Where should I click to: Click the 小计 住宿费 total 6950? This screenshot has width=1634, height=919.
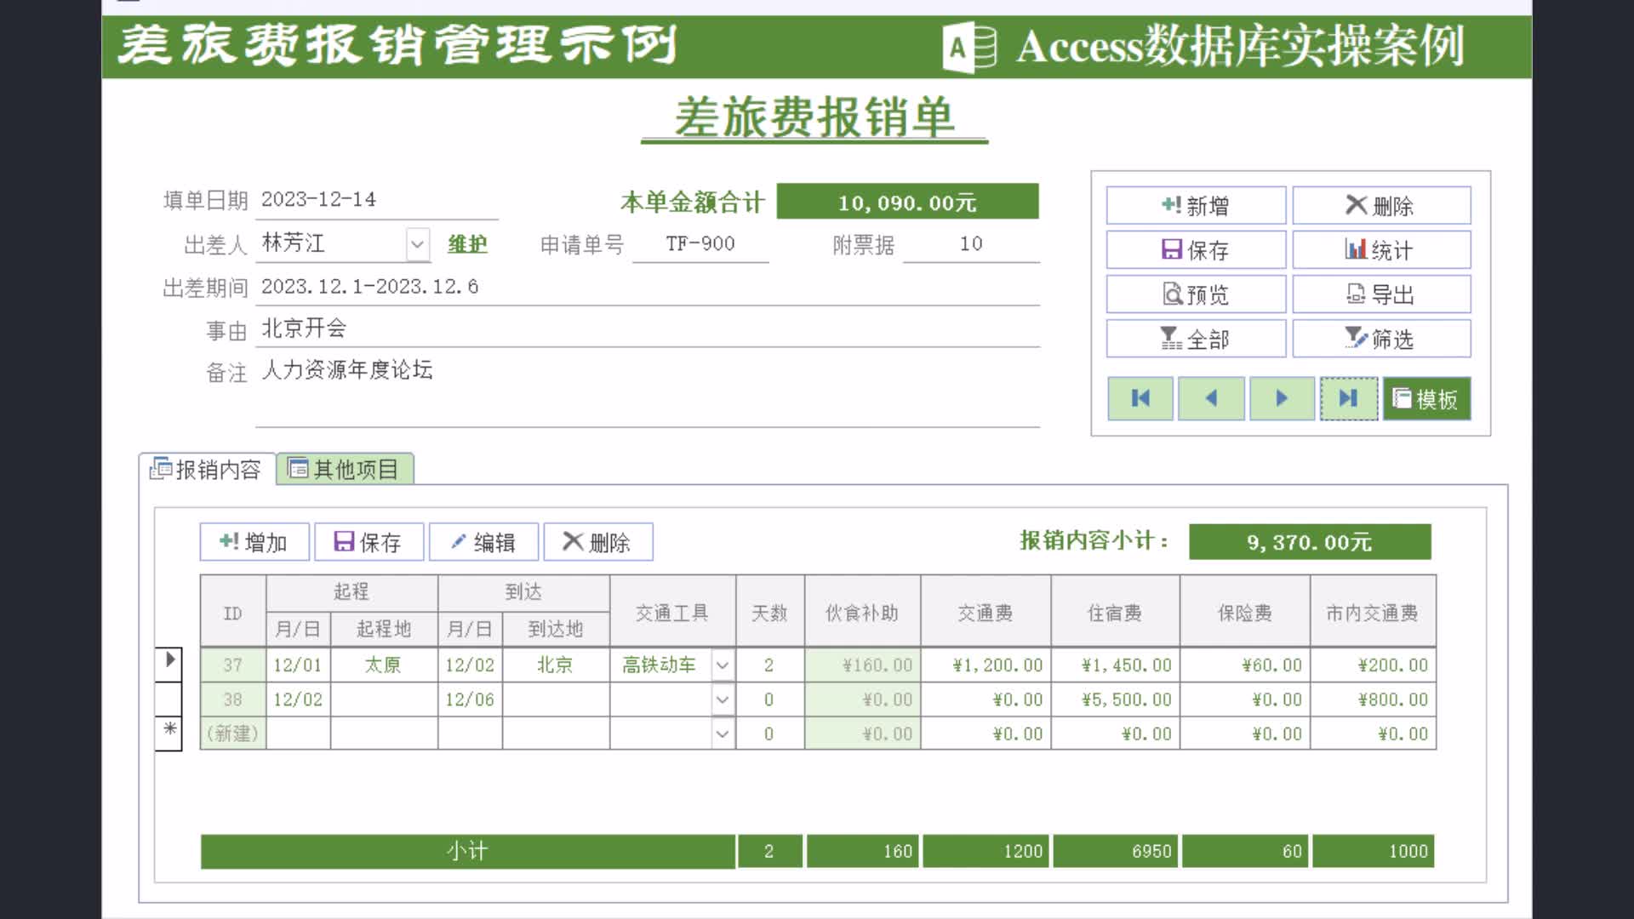(x=1115, y=851)
